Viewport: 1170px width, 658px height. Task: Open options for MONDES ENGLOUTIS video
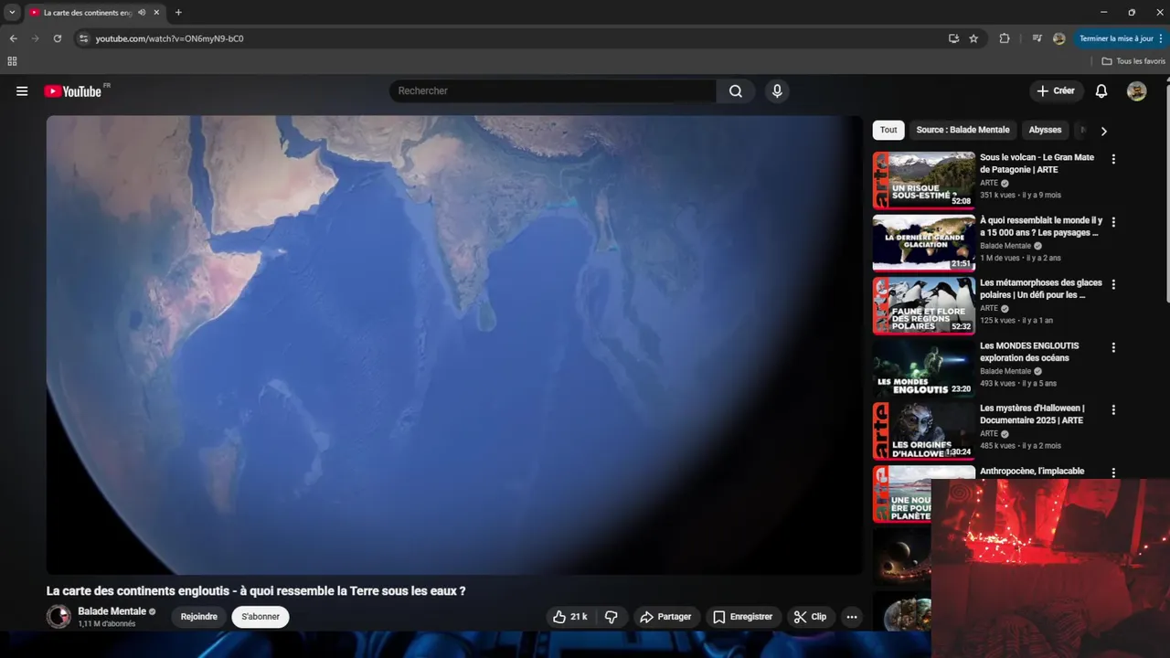pos(1113,347)
